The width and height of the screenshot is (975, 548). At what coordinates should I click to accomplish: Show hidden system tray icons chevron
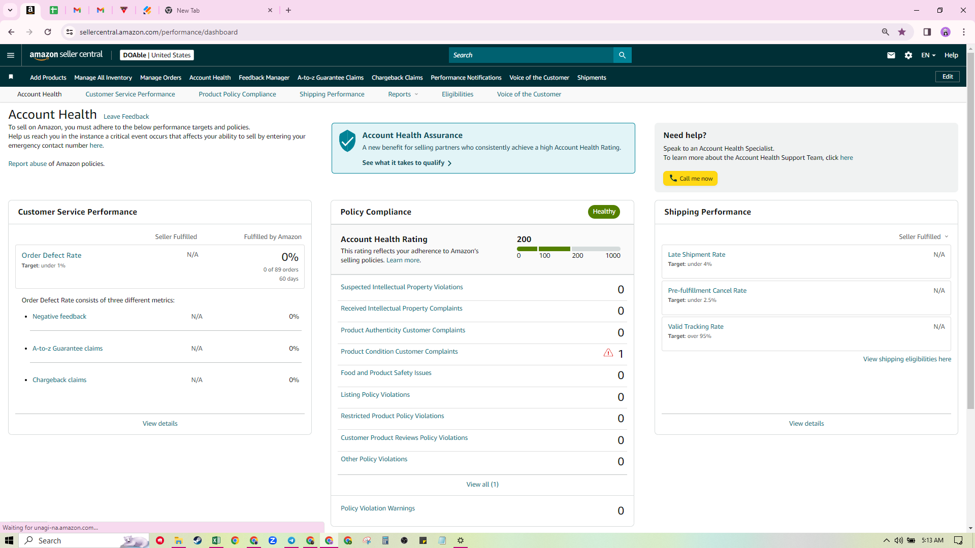pos(886,540)
